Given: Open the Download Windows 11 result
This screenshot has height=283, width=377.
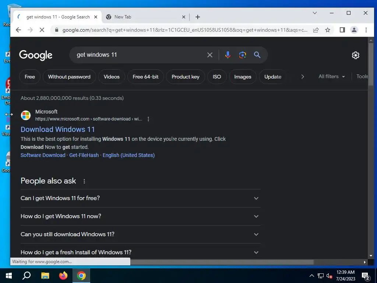Looking at the screenshot, I should (x=58, y=129).
